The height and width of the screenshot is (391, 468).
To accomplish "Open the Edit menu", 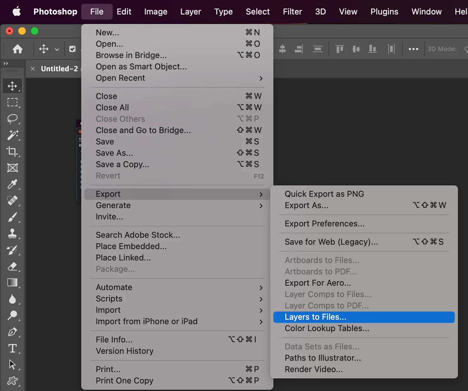I will coord(124,12).
